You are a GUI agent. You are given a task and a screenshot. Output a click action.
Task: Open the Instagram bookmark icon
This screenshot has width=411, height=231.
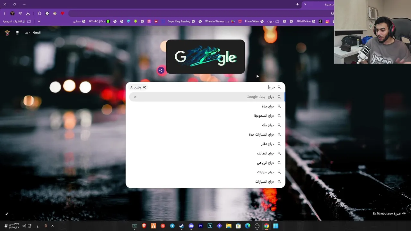click(x=327, y=21)
